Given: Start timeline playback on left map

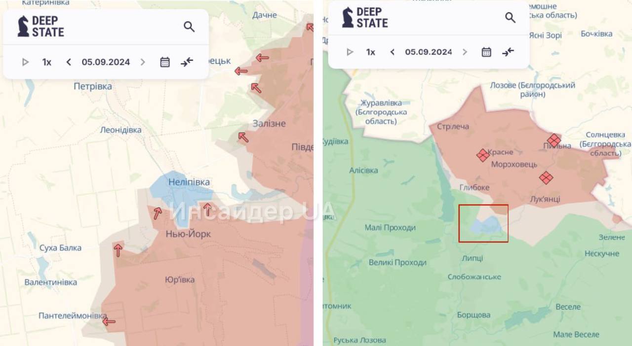Looking at the screenshot, I should pos(25,62).
